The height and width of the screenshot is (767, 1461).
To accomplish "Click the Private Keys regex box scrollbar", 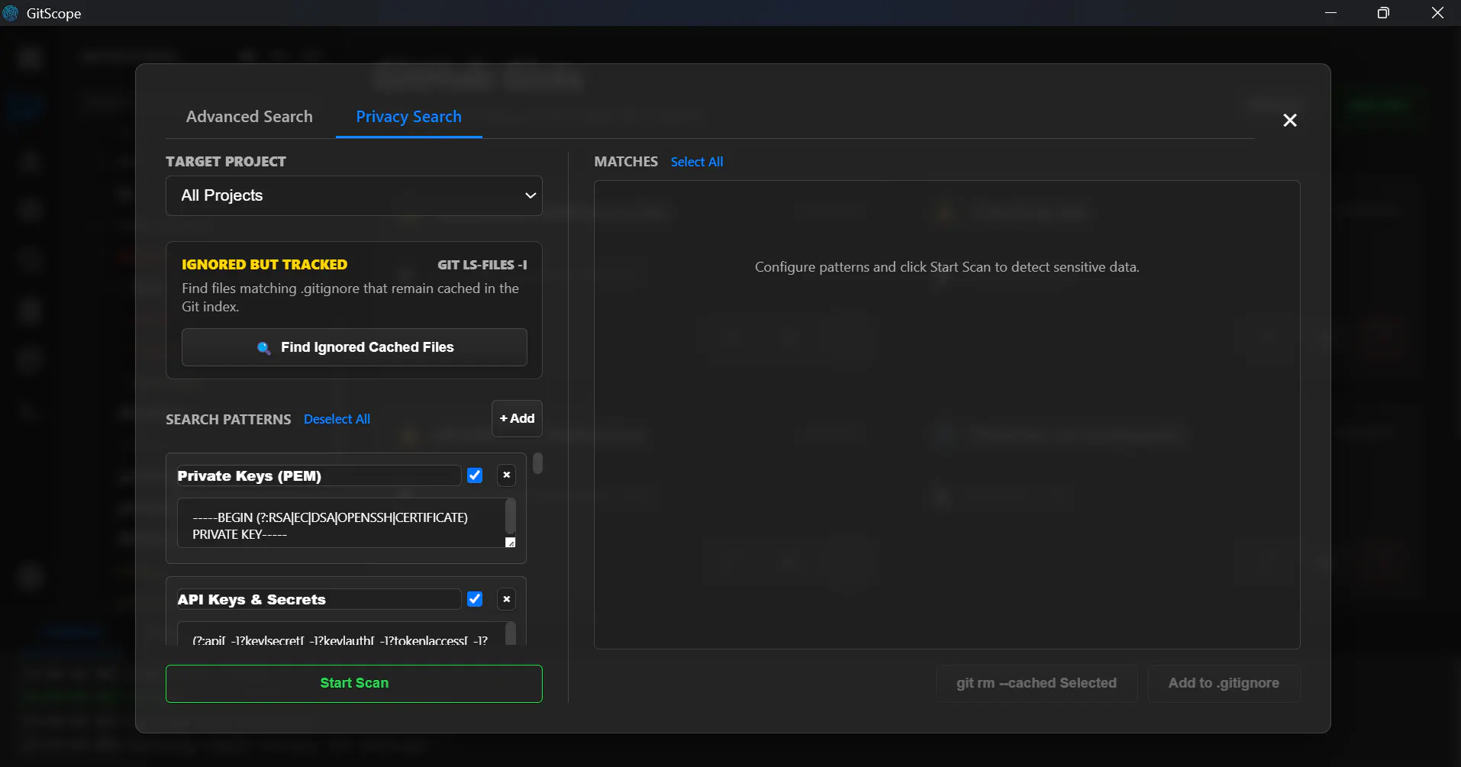I will [511, 516].
